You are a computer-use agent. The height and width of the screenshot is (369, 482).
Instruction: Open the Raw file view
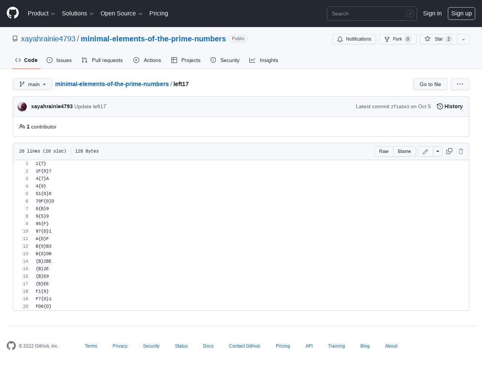tap(384, 151)
